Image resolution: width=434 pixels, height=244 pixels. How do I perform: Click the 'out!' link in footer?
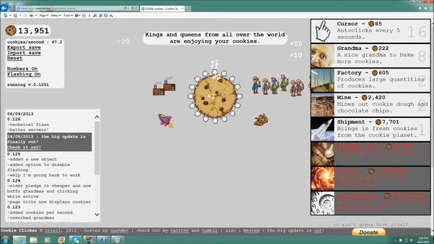tap(319, 230)
